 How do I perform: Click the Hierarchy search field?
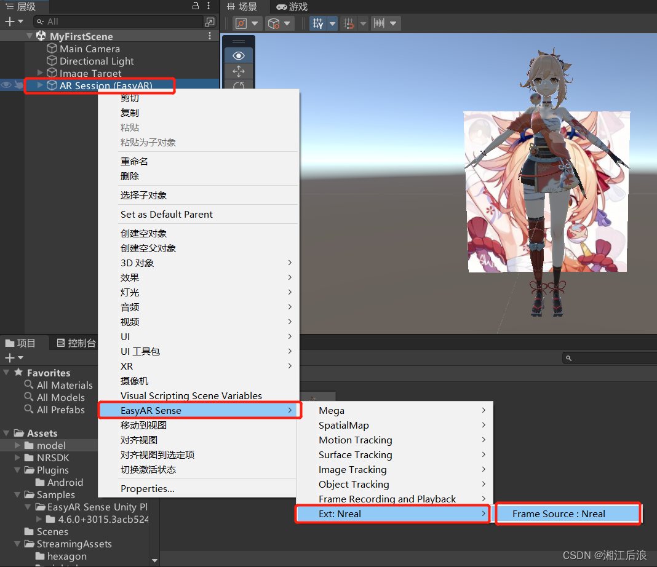pos(119,22)
